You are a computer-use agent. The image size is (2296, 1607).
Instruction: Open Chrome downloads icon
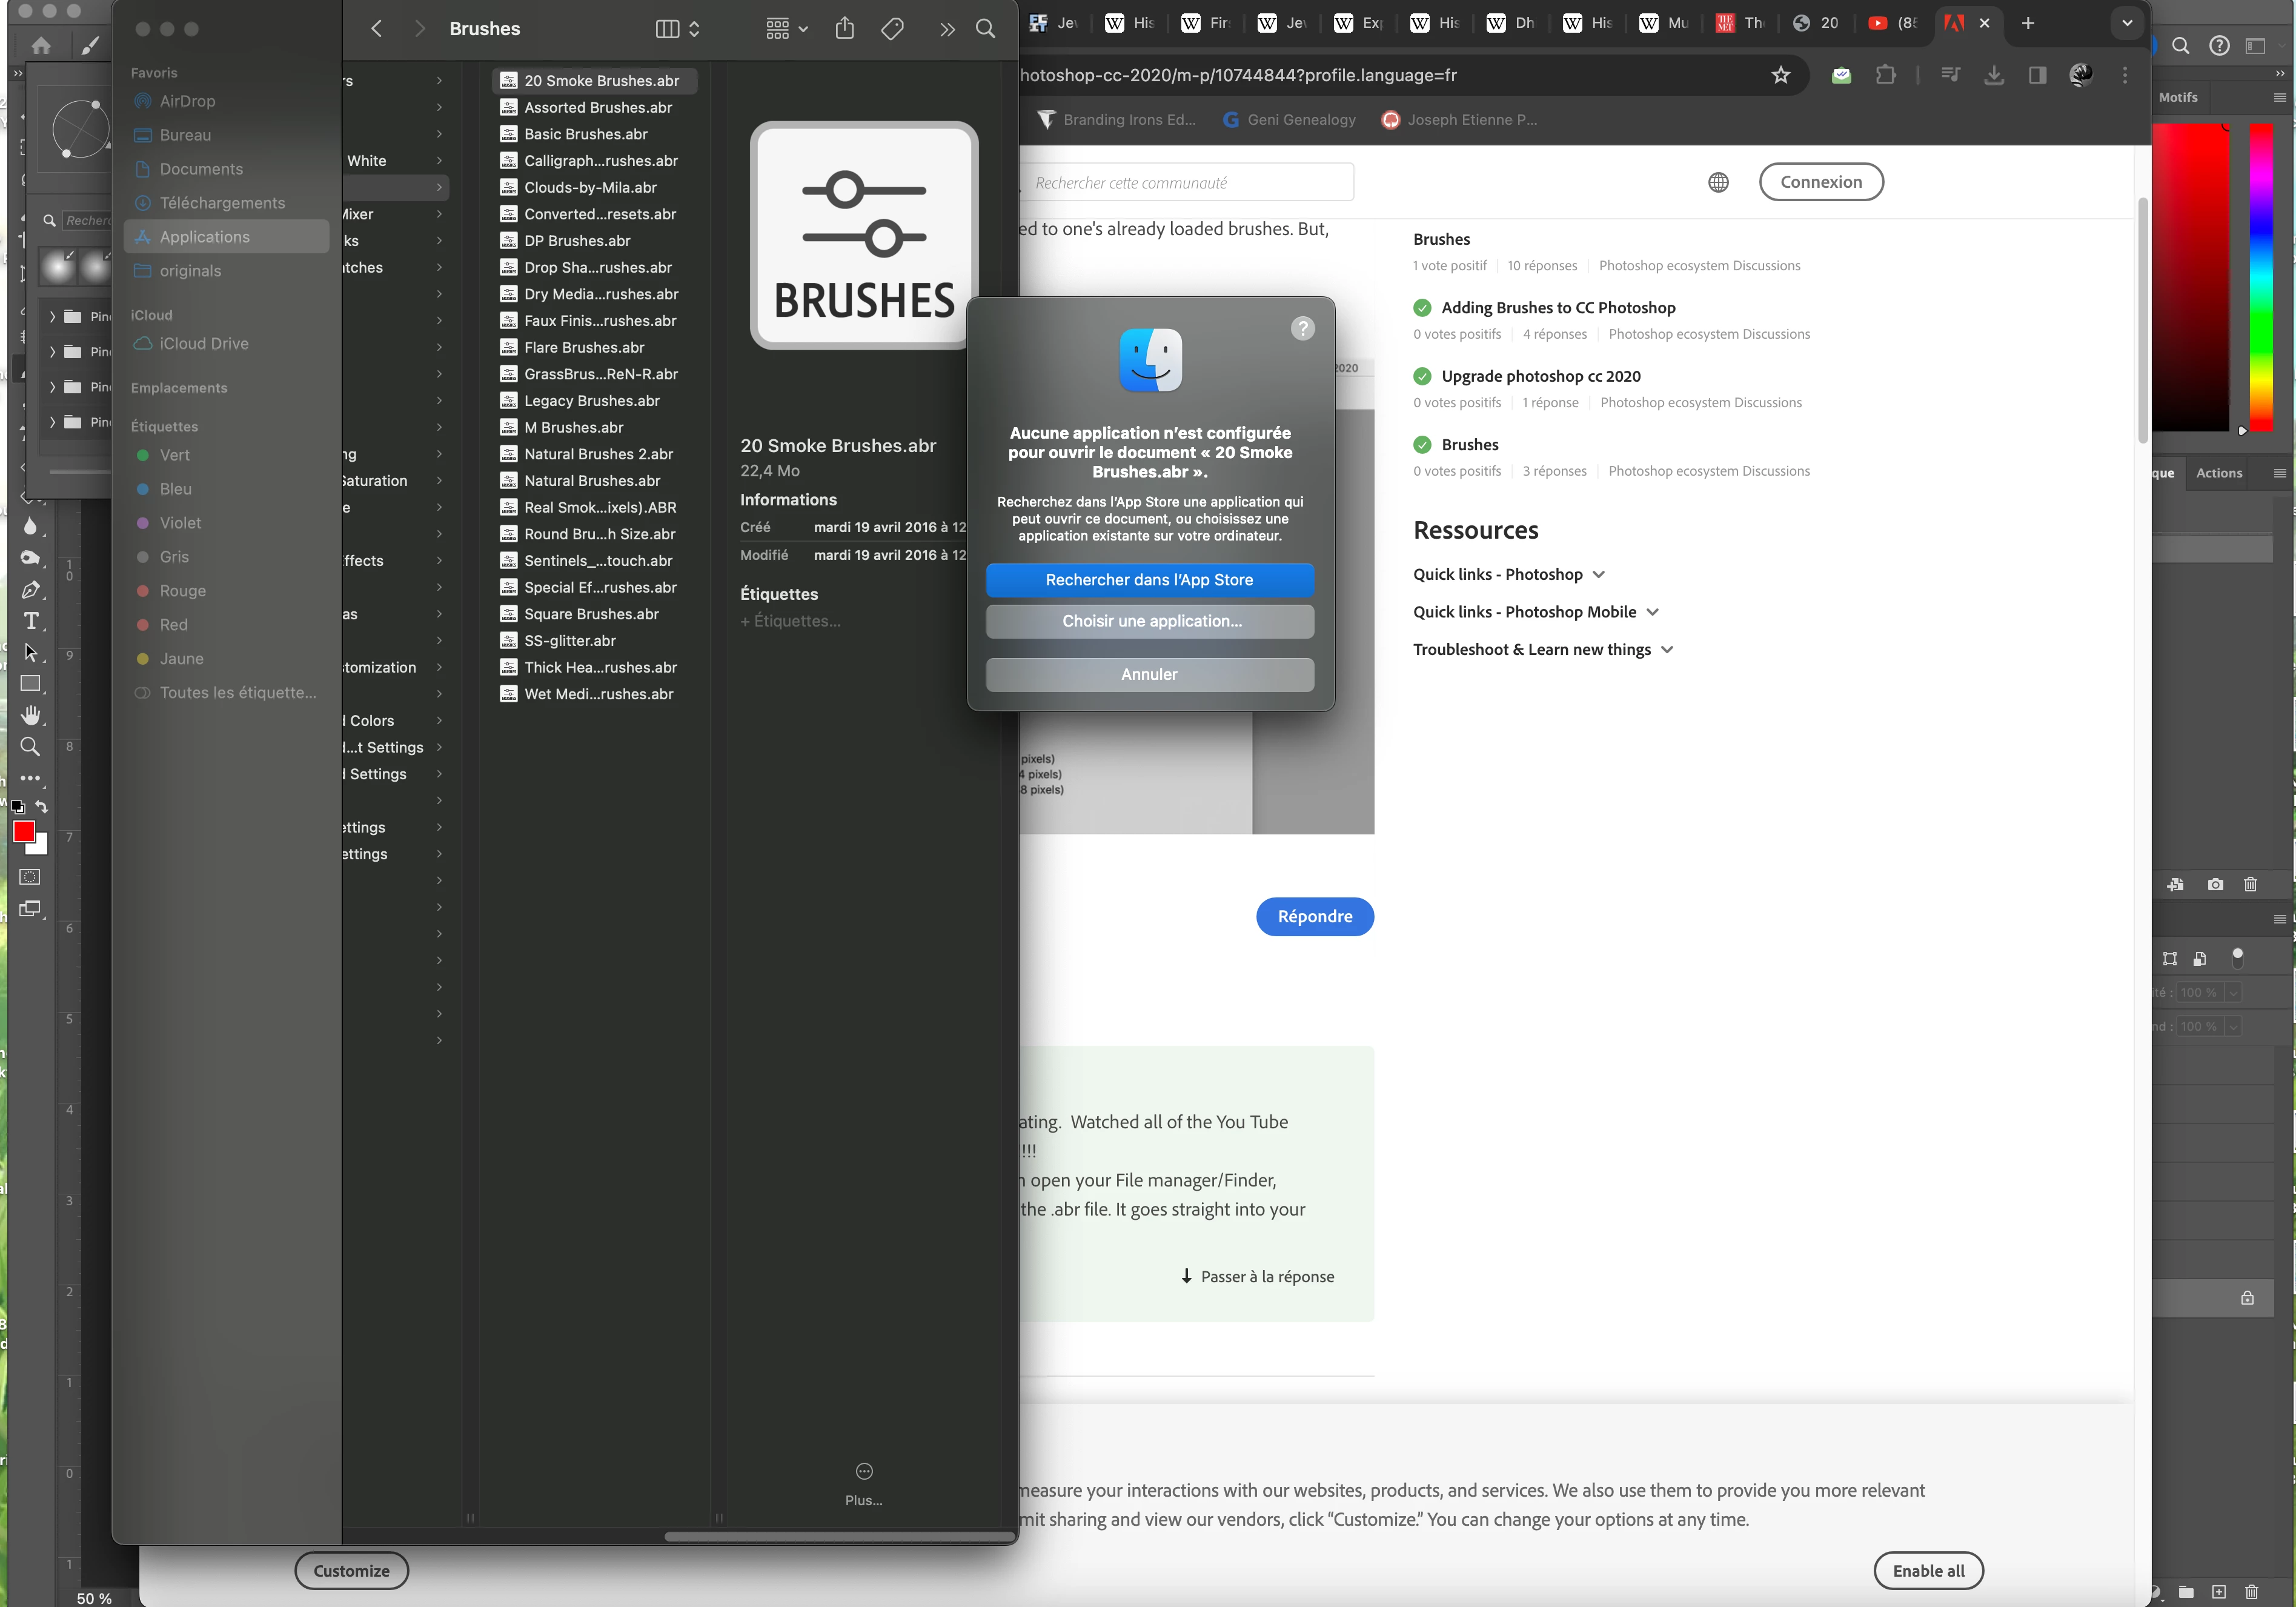point(1994,75)
